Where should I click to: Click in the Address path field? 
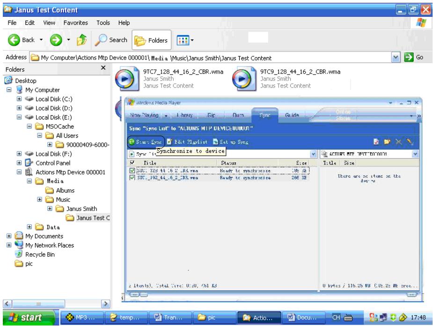point(211,58)
